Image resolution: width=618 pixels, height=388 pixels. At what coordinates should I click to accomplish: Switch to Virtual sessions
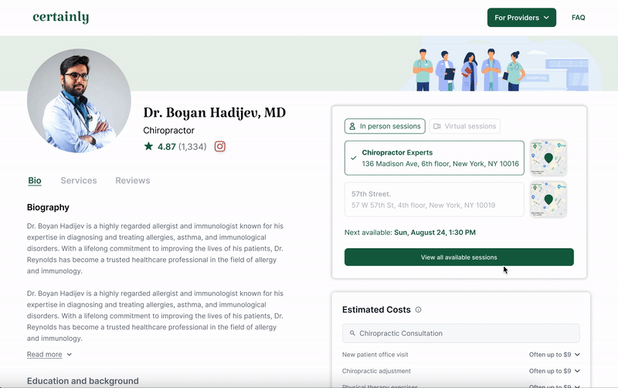(x=465, y=126)
